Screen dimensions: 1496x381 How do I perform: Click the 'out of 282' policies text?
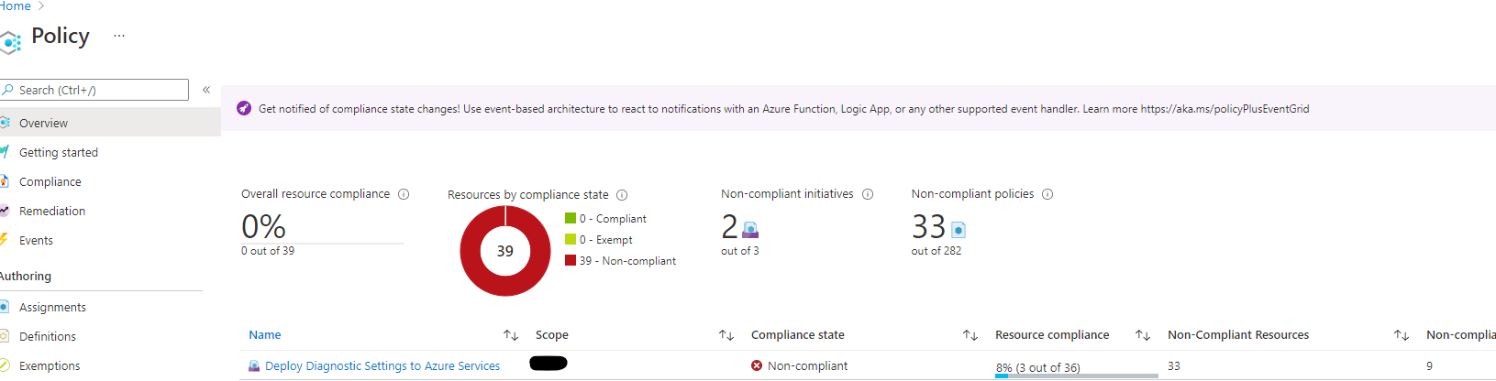pyautogui.click(x=936, y=251)
